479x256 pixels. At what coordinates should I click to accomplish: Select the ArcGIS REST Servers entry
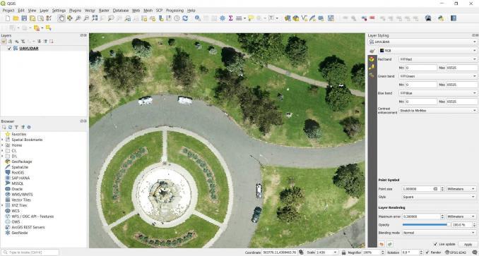pyautogui.click(x=28, y=227)
